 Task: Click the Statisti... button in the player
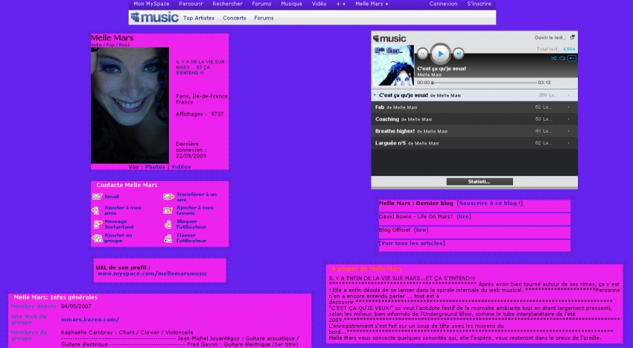pos(480,182)
